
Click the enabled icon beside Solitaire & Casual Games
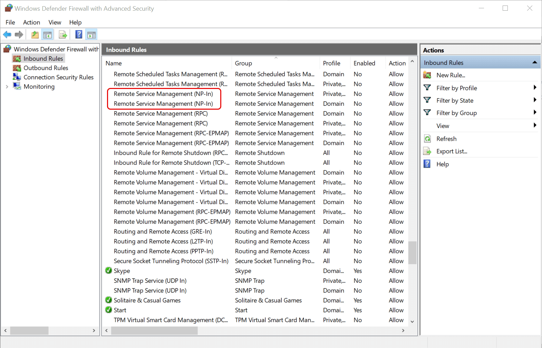(x=108, y=300)
